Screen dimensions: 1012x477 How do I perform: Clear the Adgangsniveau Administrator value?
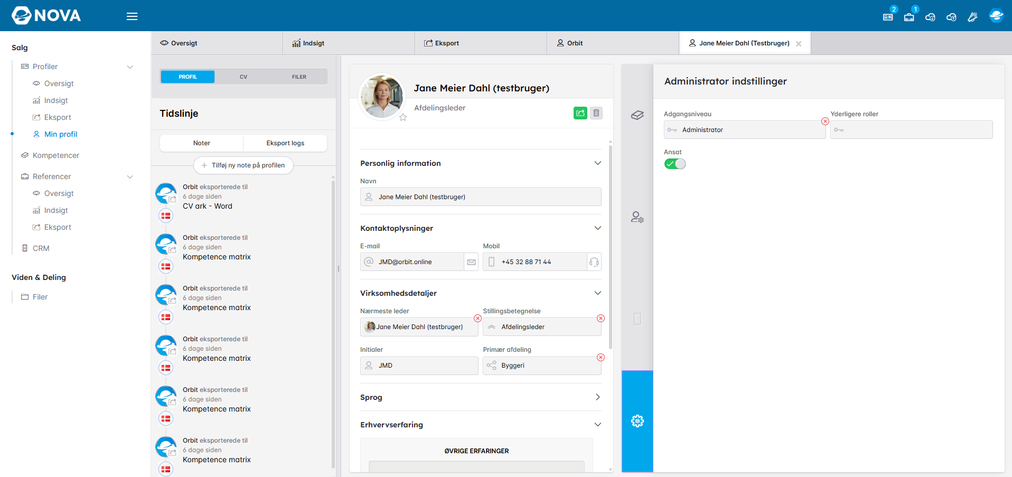point(825,121)
